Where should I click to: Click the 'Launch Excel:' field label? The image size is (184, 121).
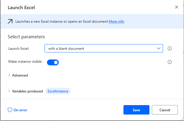click(19, 49)
